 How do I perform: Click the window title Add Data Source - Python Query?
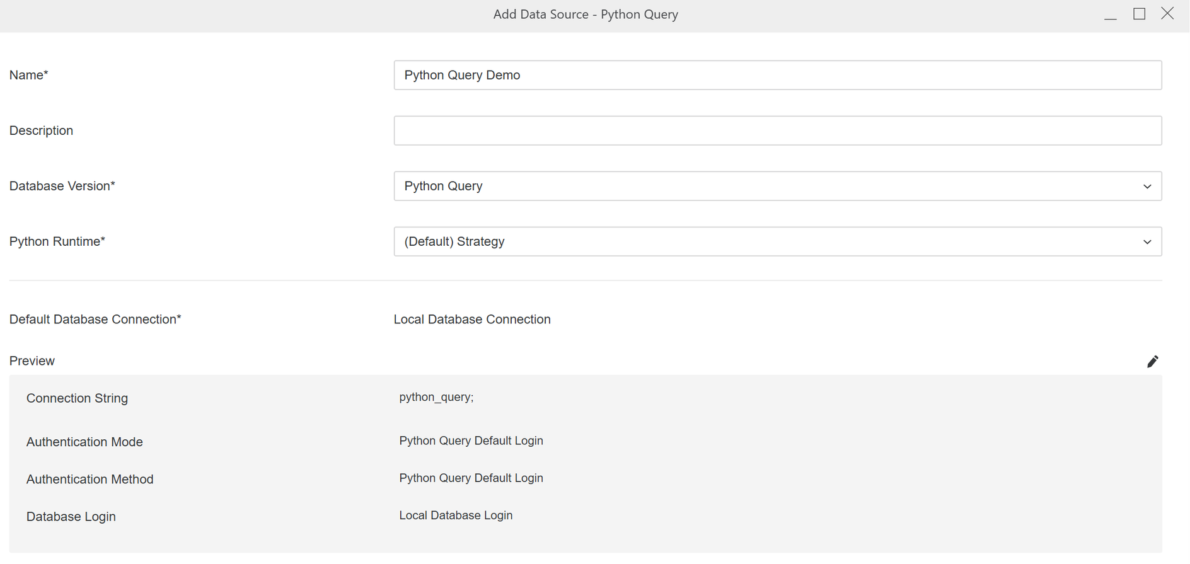pyautogui.click(x=585, y=14)
